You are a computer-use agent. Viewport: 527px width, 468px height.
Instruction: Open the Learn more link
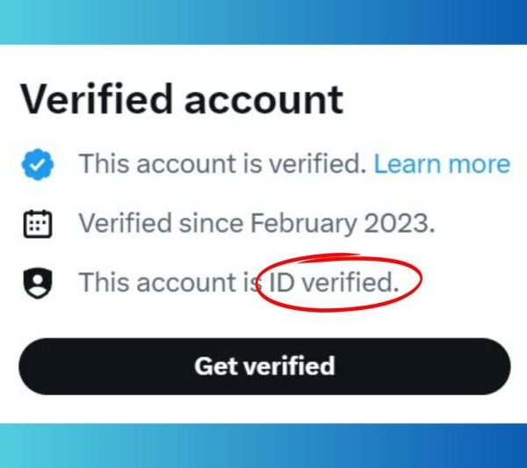coord(442,164)
